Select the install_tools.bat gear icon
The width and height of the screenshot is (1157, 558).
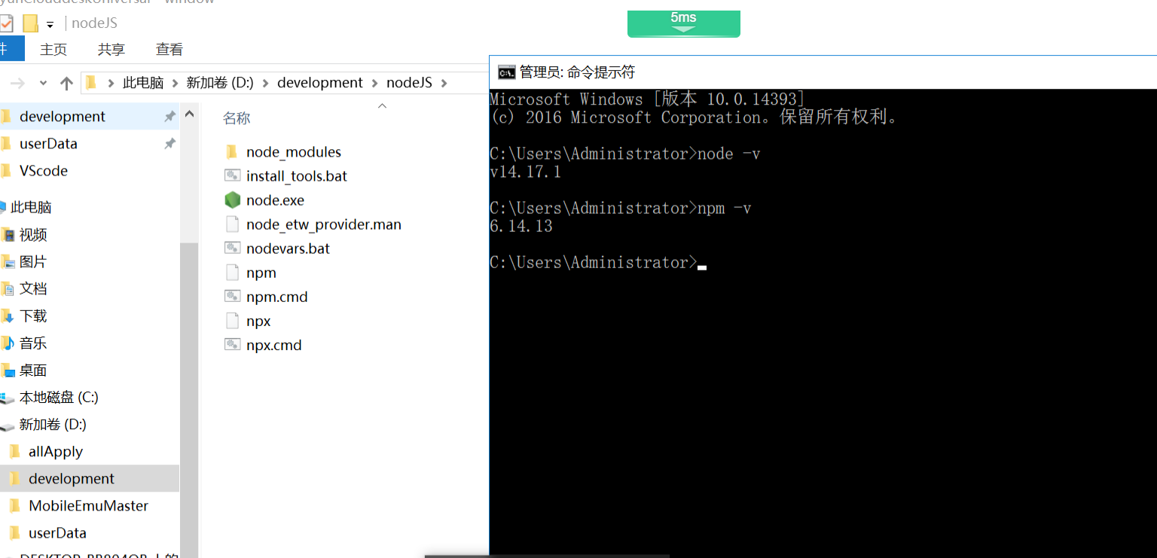click(x=234, y=175)
